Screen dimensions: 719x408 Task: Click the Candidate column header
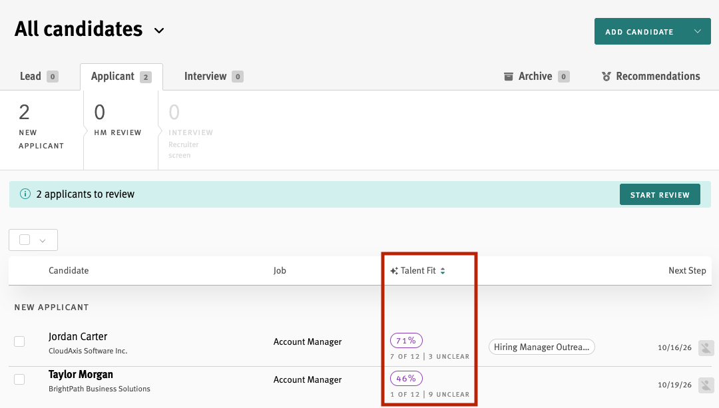69,270
